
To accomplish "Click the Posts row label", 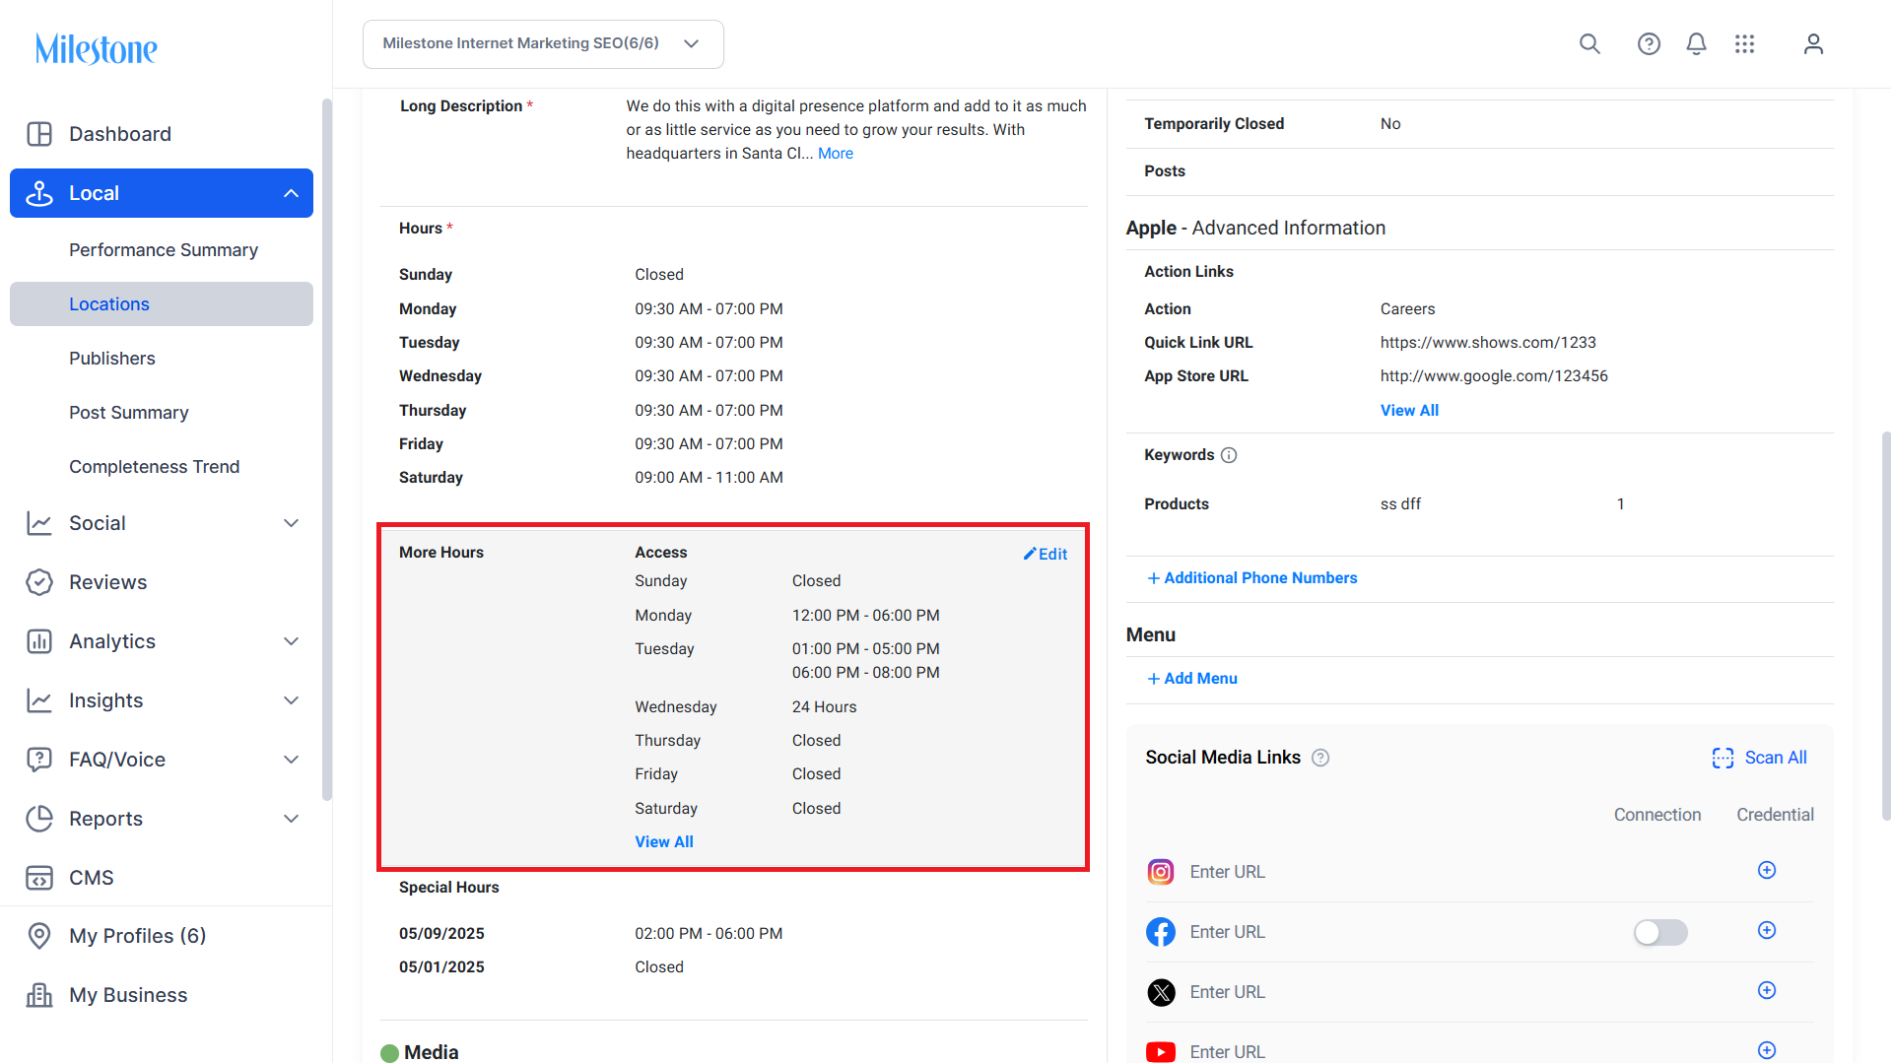I will point(1165,171).
